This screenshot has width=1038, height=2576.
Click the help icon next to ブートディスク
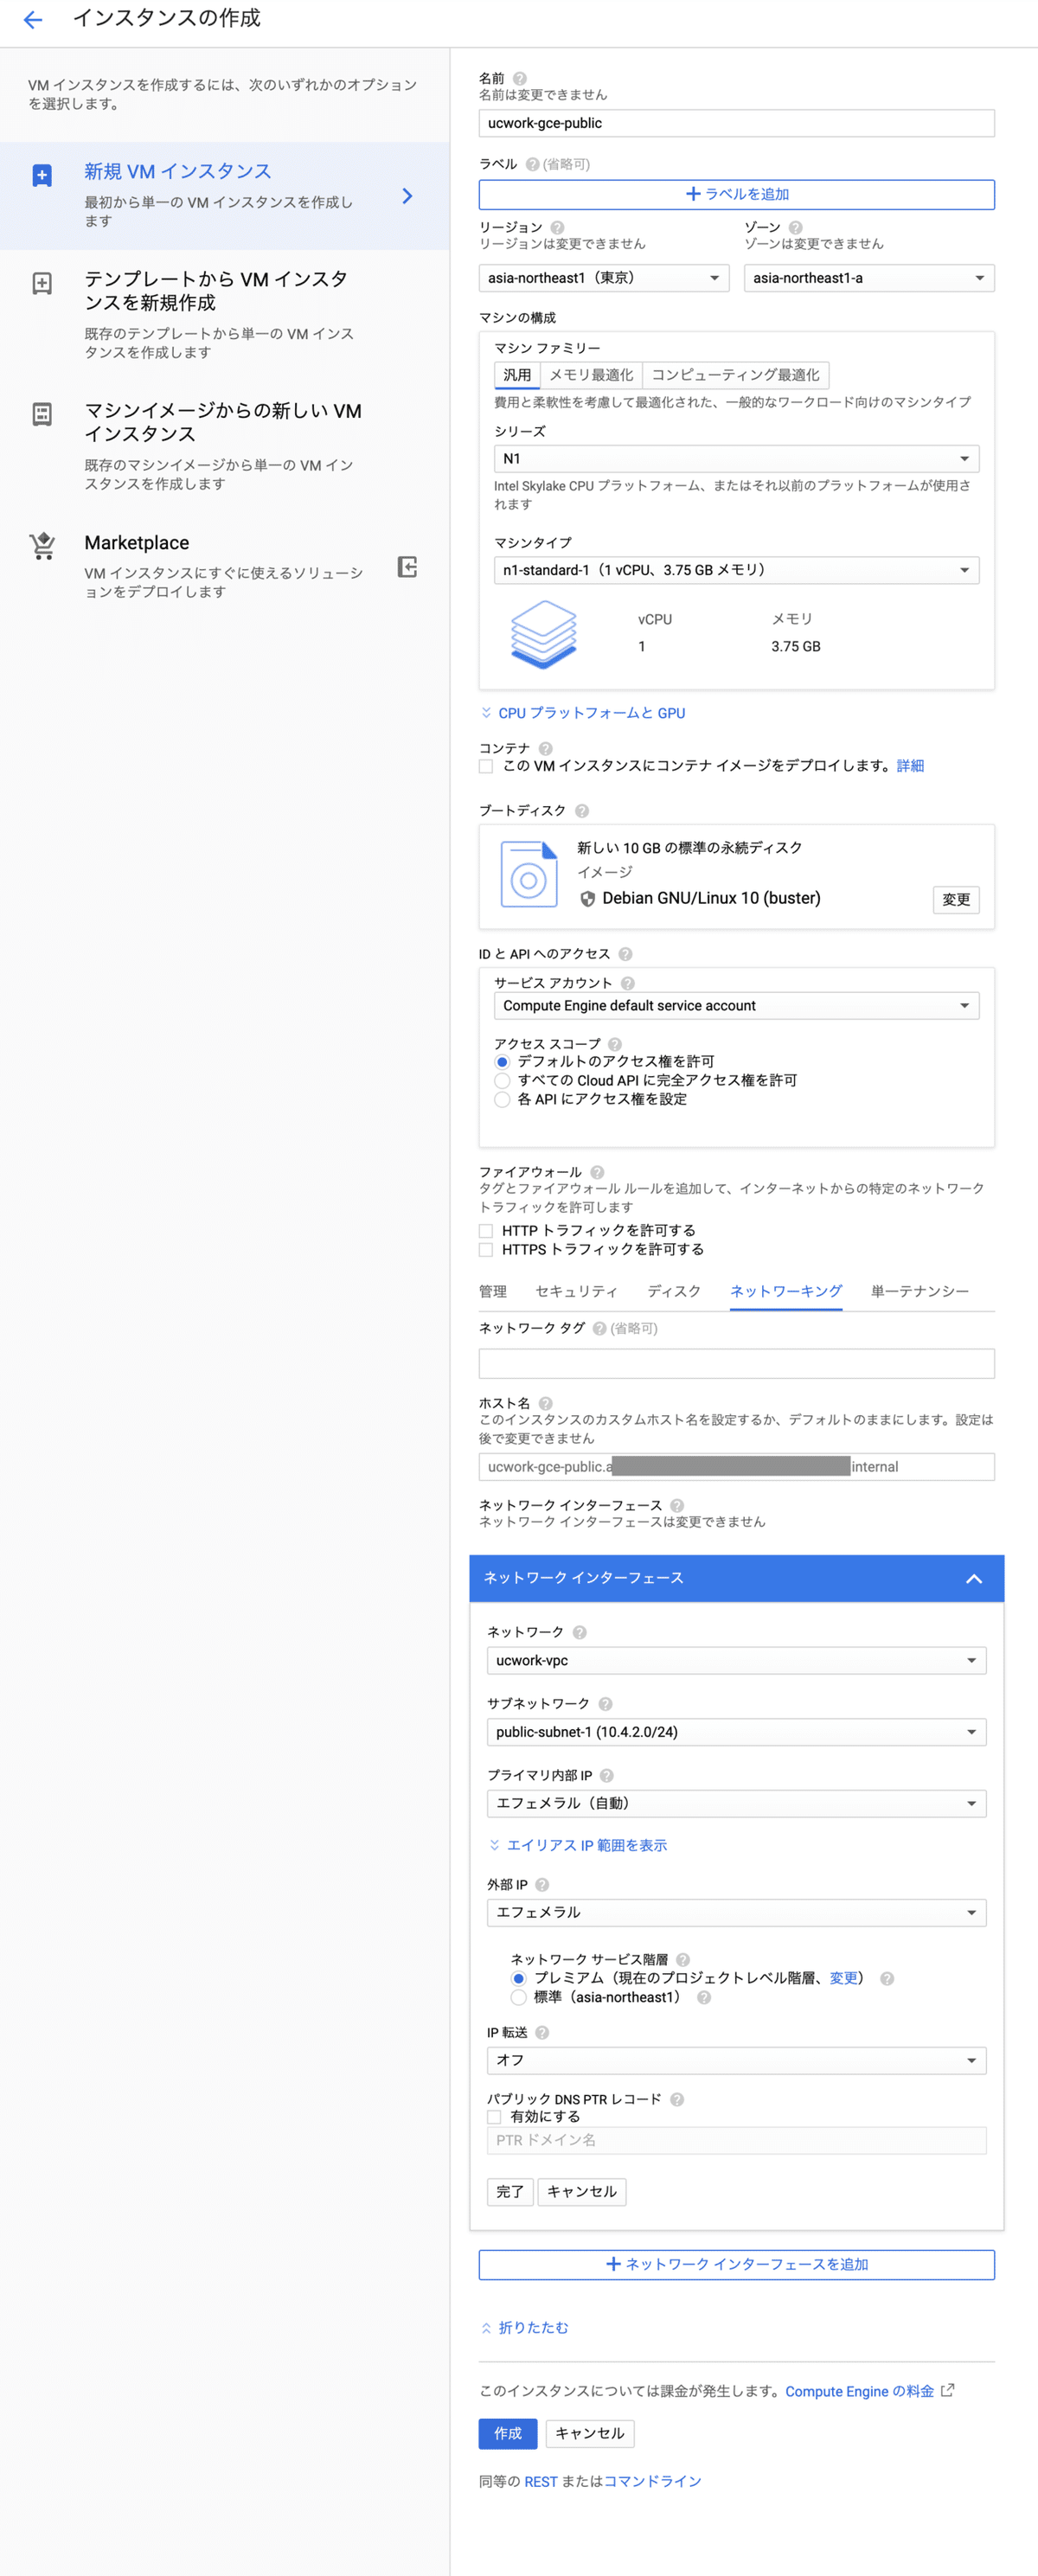[582, 810]
